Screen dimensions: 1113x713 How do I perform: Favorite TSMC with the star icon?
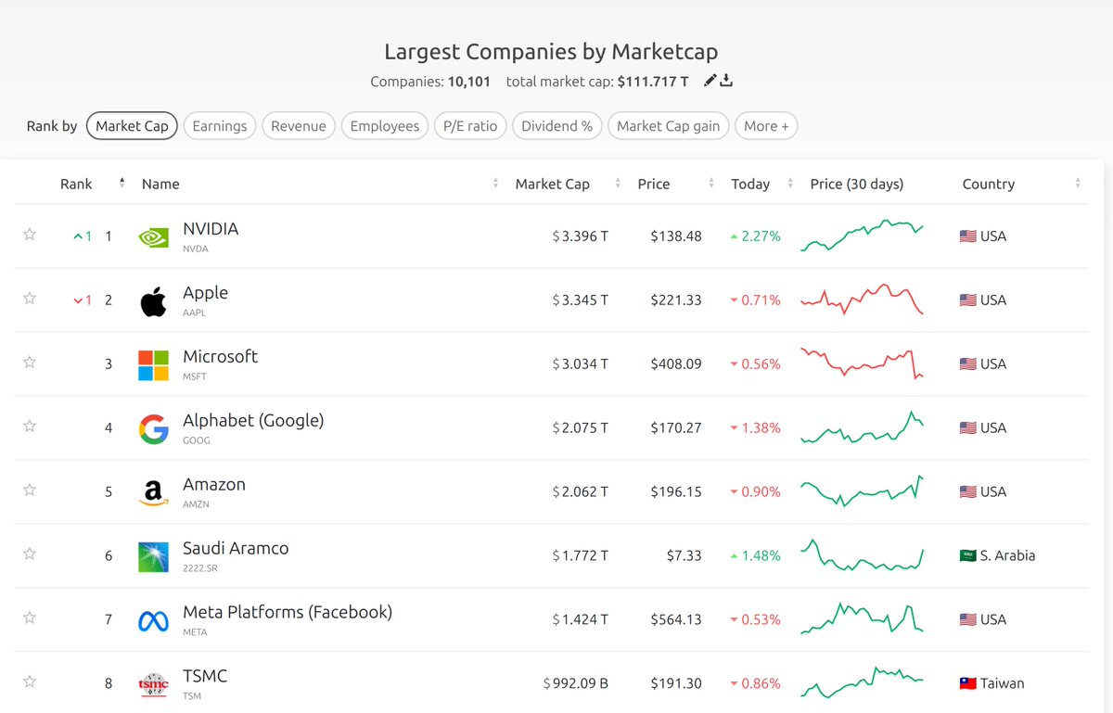(x=30, y=682)
